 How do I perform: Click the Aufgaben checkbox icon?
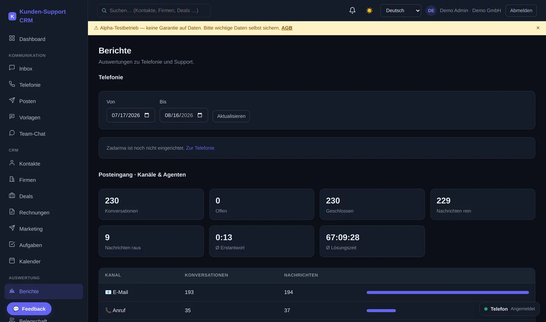click(12, 244)
